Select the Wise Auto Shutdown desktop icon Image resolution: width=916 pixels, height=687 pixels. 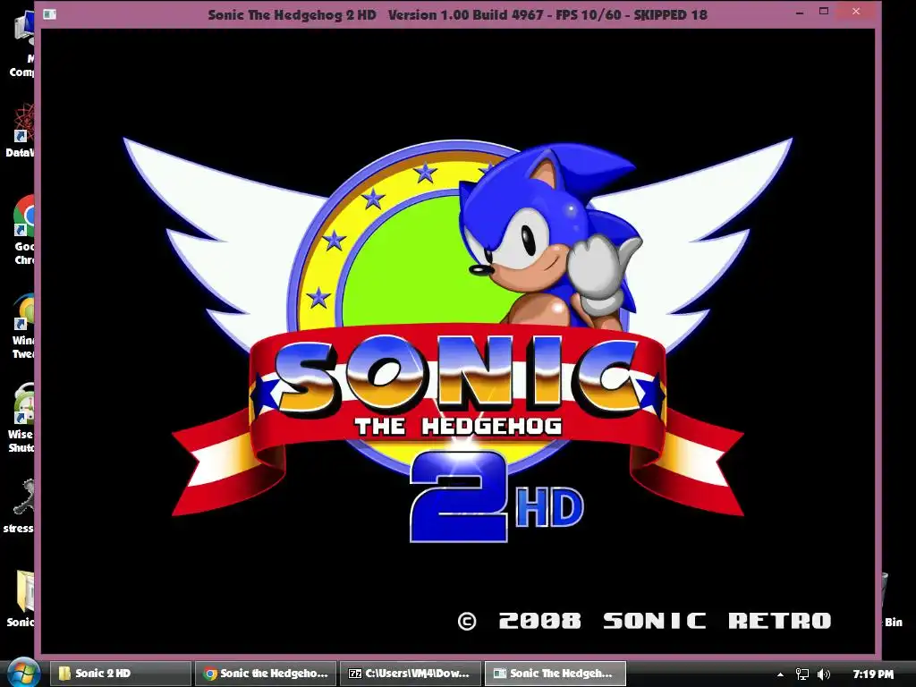(21, 419)
